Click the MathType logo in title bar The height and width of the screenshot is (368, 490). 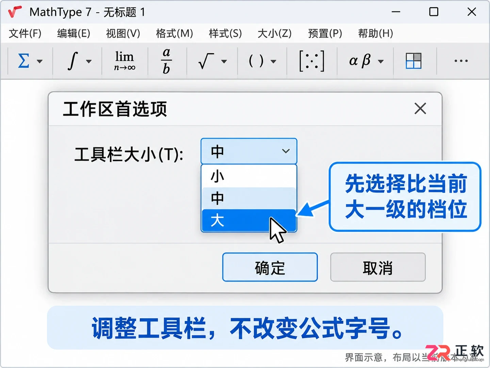tap(15, 12)
